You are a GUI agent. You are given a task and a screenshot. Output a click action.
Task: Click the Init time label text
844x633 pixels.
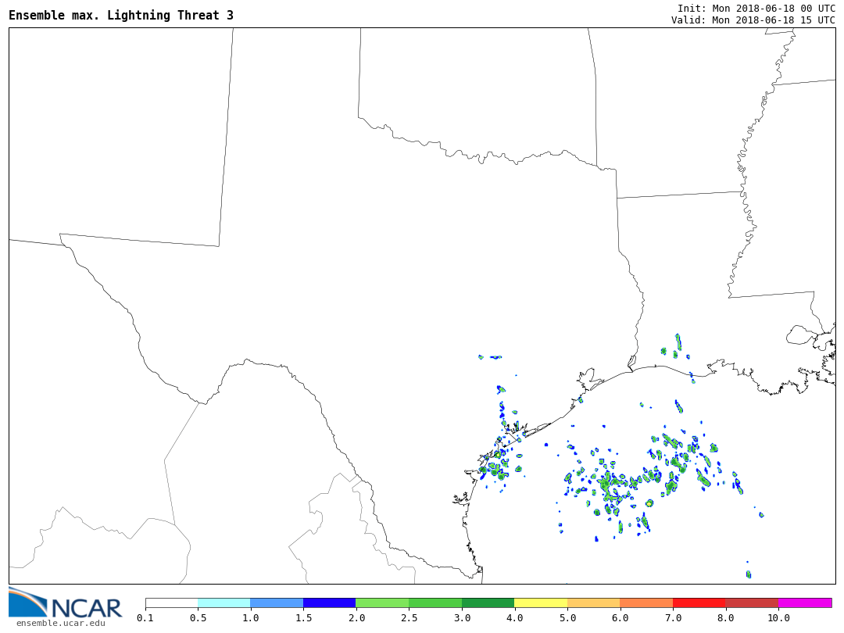[x=756, y=9]
